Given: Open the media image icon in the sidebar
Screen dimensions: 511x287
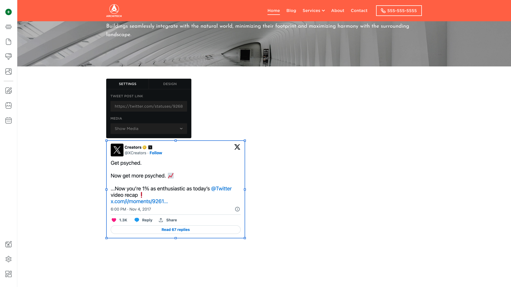Looking at the screenshot, I should pos(9,71).
